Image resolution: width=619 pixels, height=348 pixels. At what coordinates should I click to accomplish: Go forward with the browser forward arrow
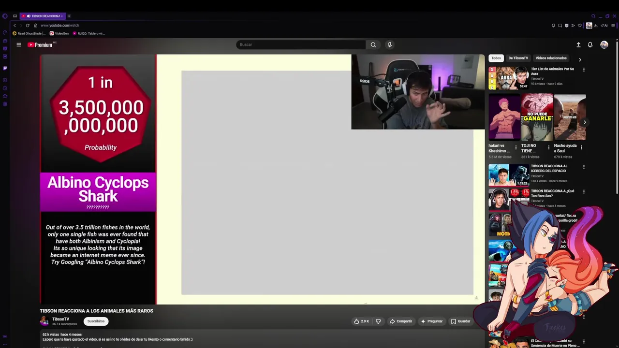pos(21,25)
